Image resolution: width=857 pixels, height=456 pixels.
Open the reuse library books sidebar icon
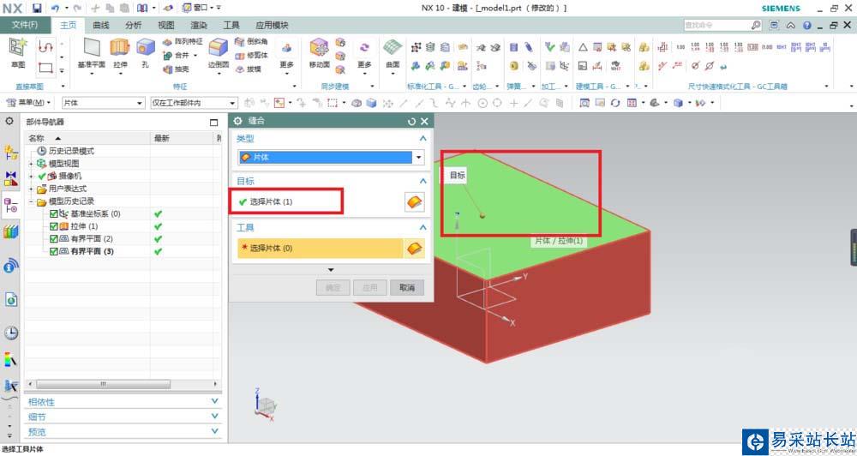10,231
